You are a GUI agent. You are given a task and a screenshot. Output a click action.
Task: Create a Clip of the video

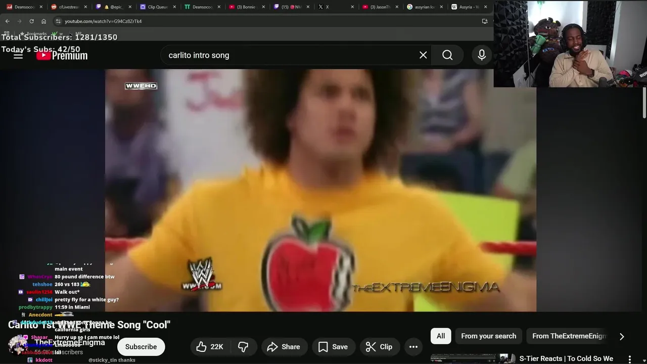379,347
